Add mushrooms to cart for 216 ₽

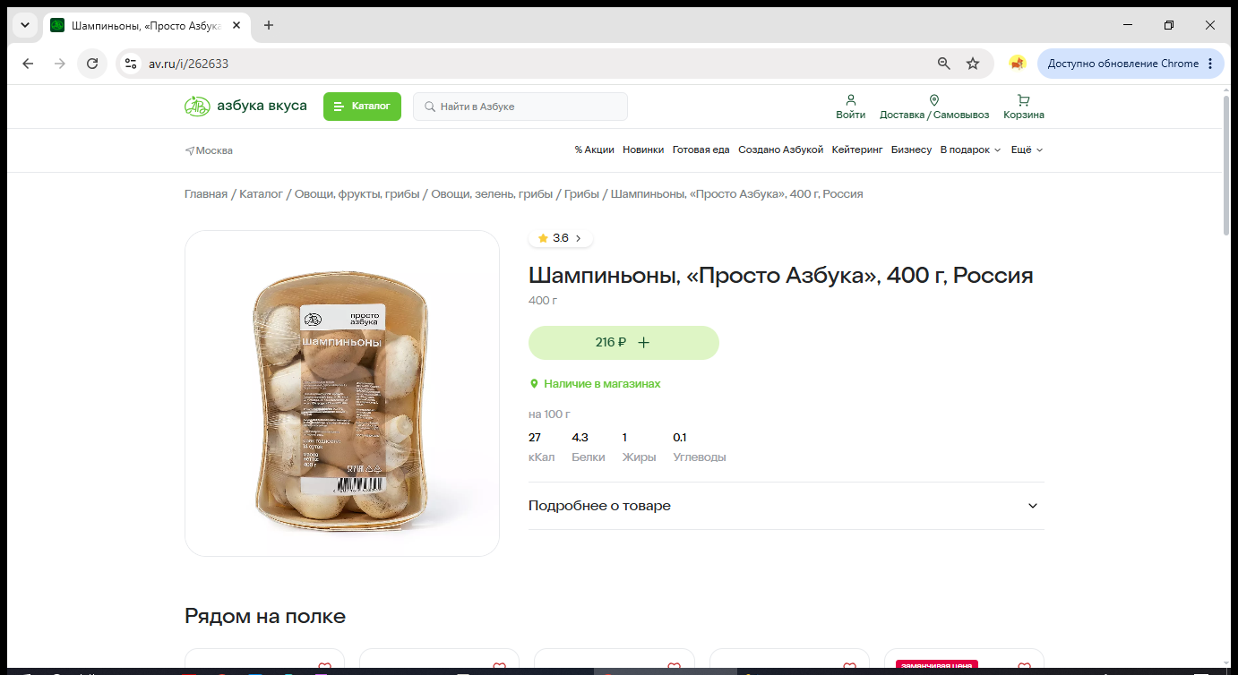(x=623, y=343)
